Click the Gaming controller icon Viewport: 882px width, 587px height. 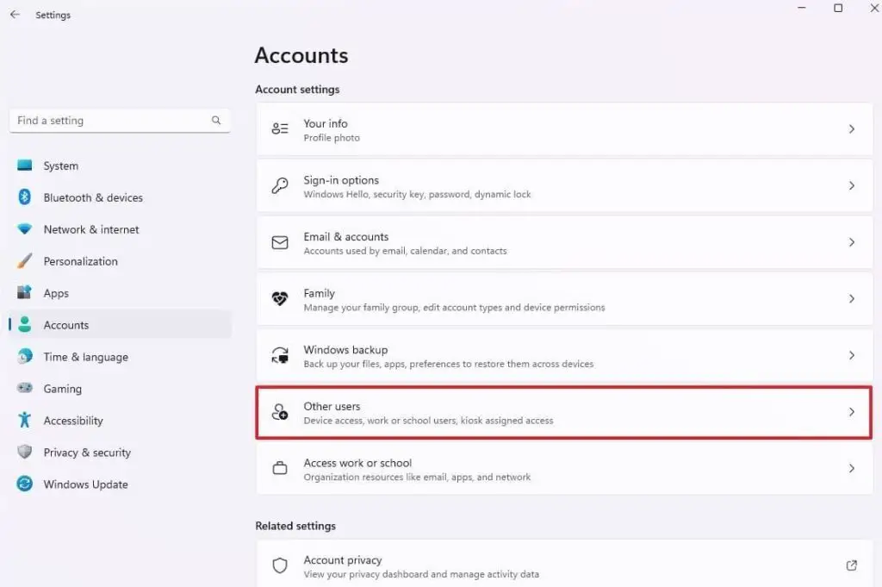(27, 389)
